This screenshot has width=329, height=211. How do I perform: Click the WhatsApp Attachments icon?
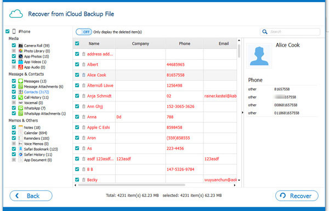[21, 113]
